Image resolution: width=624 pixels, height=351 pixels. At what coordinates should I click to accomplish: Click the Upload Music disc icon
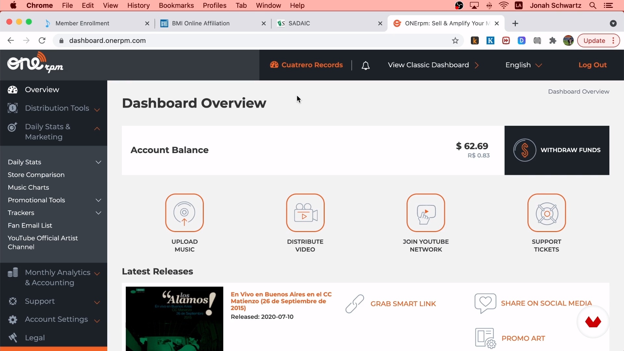pyautogui.click(x=184, y=213)
